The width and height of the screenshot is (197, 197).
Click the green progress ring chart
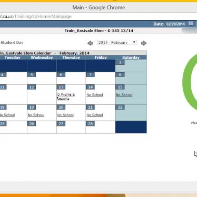click(x=190, y=82)
